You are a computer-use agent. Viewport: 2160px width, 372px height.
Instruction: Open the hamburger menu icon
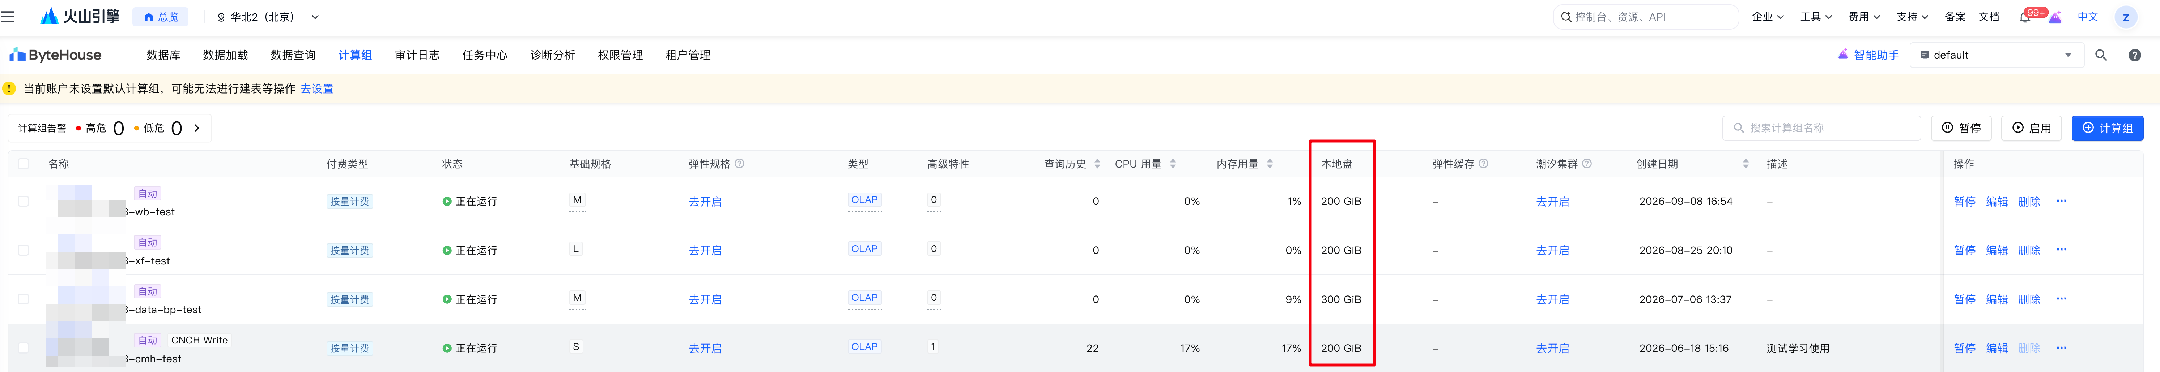pos(8,17)
